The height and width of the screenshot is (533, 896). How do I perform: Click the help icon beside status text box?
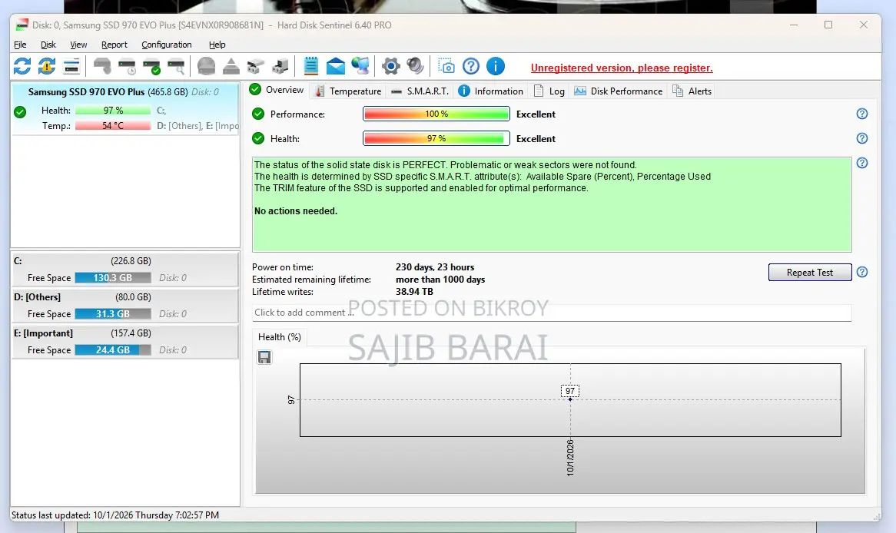(x=862, y=163)
